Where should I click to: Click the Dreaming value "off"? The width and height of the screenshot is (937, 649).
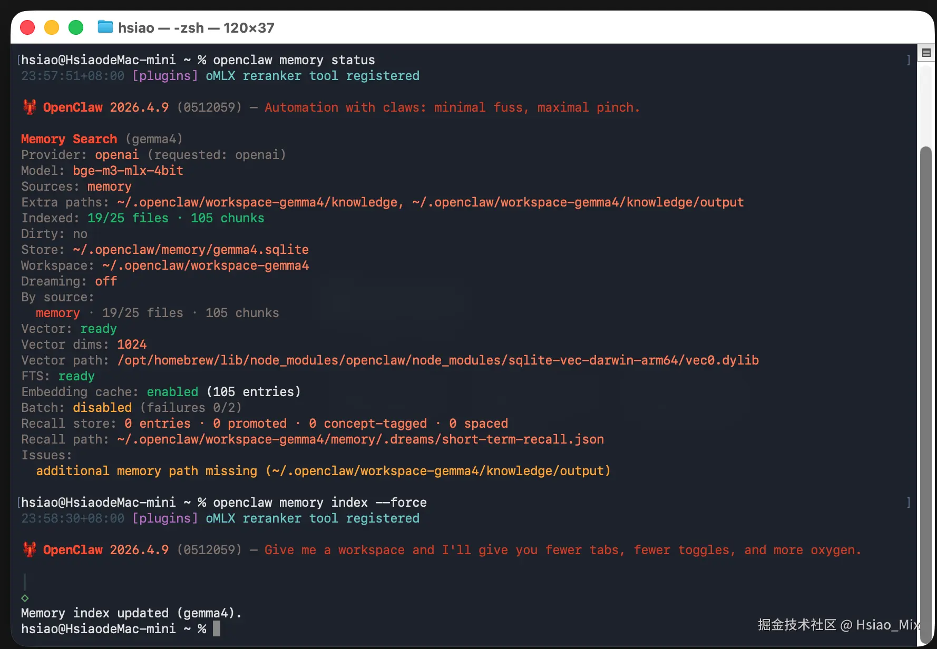tap(106, 281)
